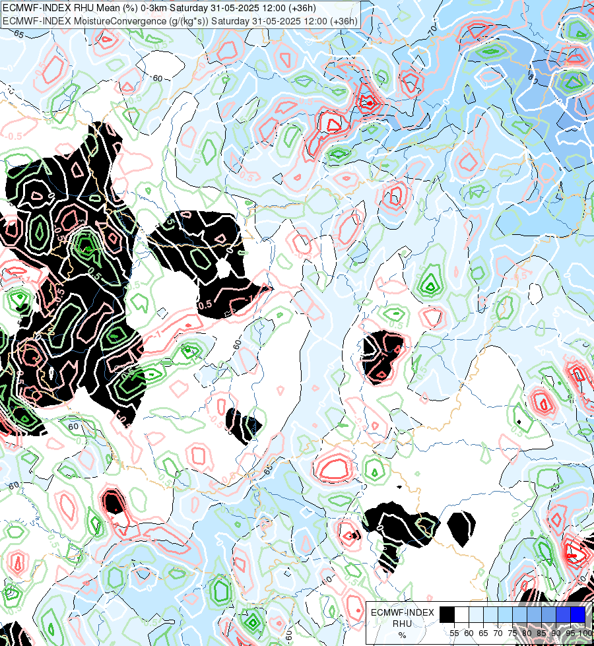The image size is (594, 646).
Task: Click the '70' contour label near the top right
Action: coord(432,30)
